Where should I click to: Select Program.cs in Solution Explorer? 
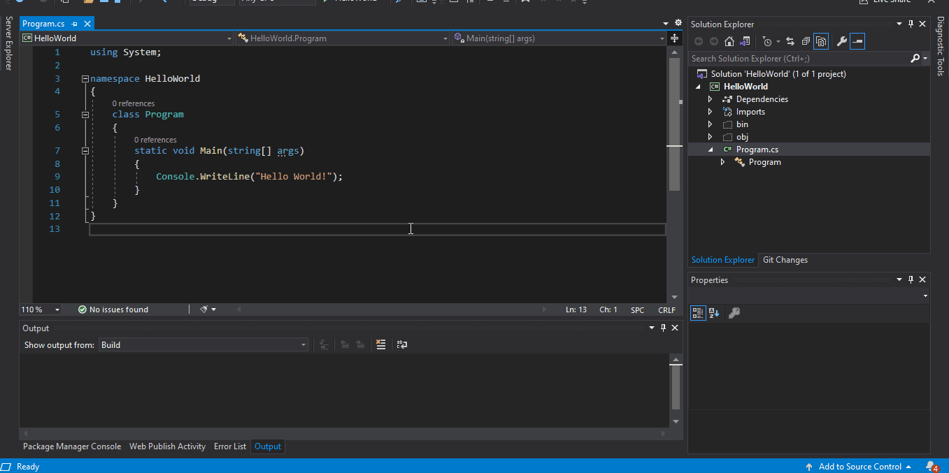(x=757, y=150)
